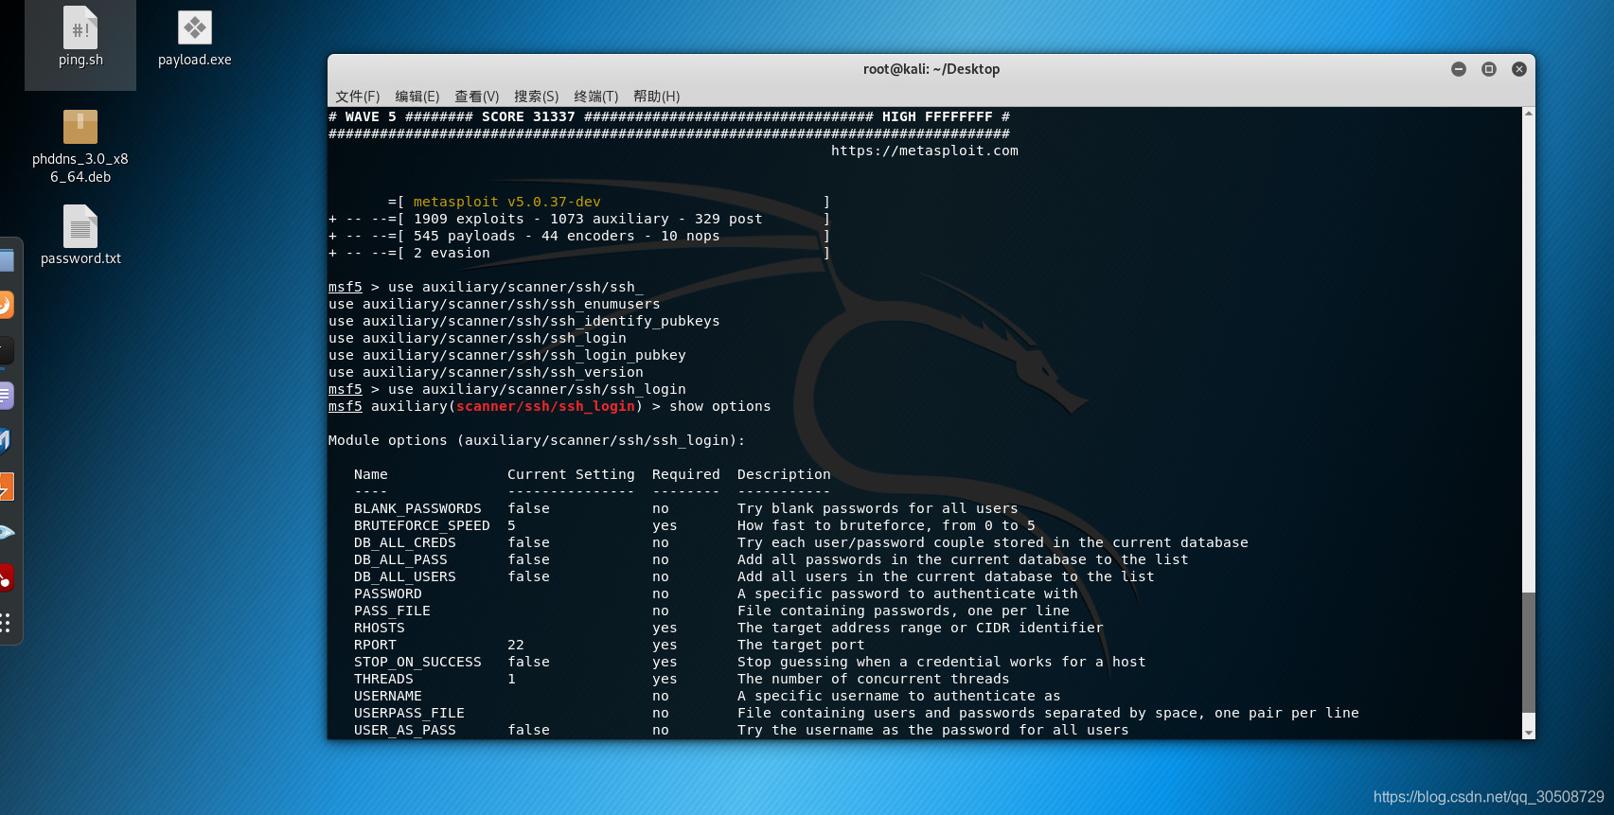This screenshot has height=815, width=1614.
Task: Click the 'show options' command text
Action: coord(720,406)
